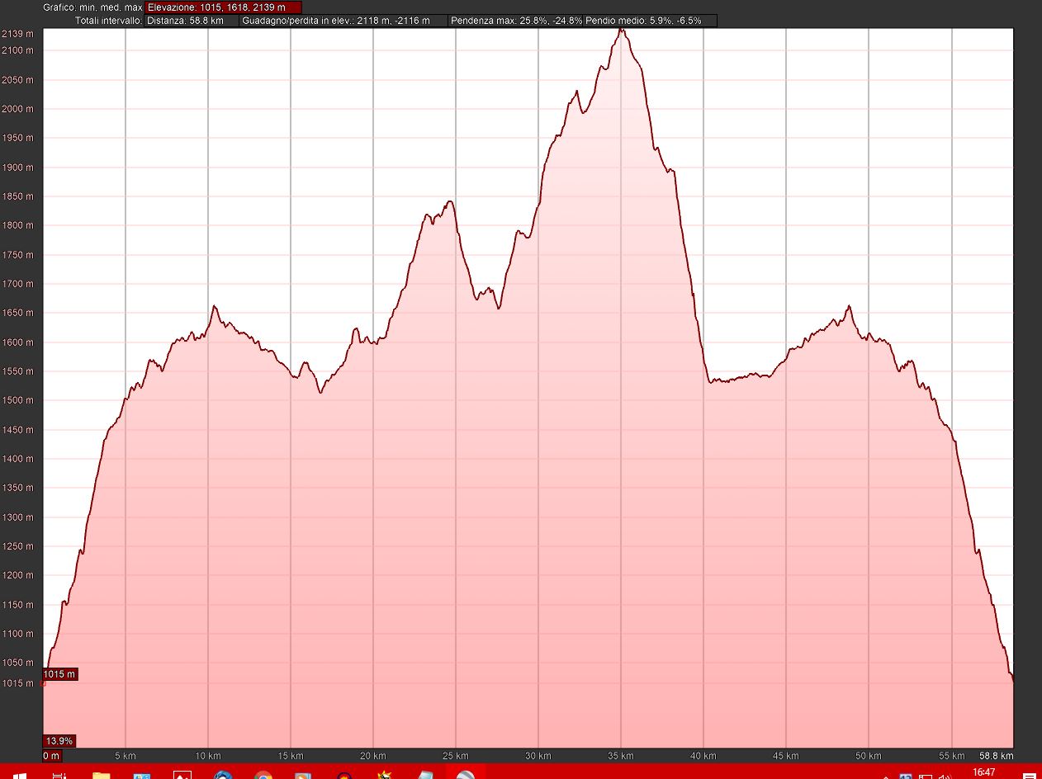This screenshot has width=1042, height=779.
Task: Click the Distanza 58.8 km field
Action: coord(192,21)
